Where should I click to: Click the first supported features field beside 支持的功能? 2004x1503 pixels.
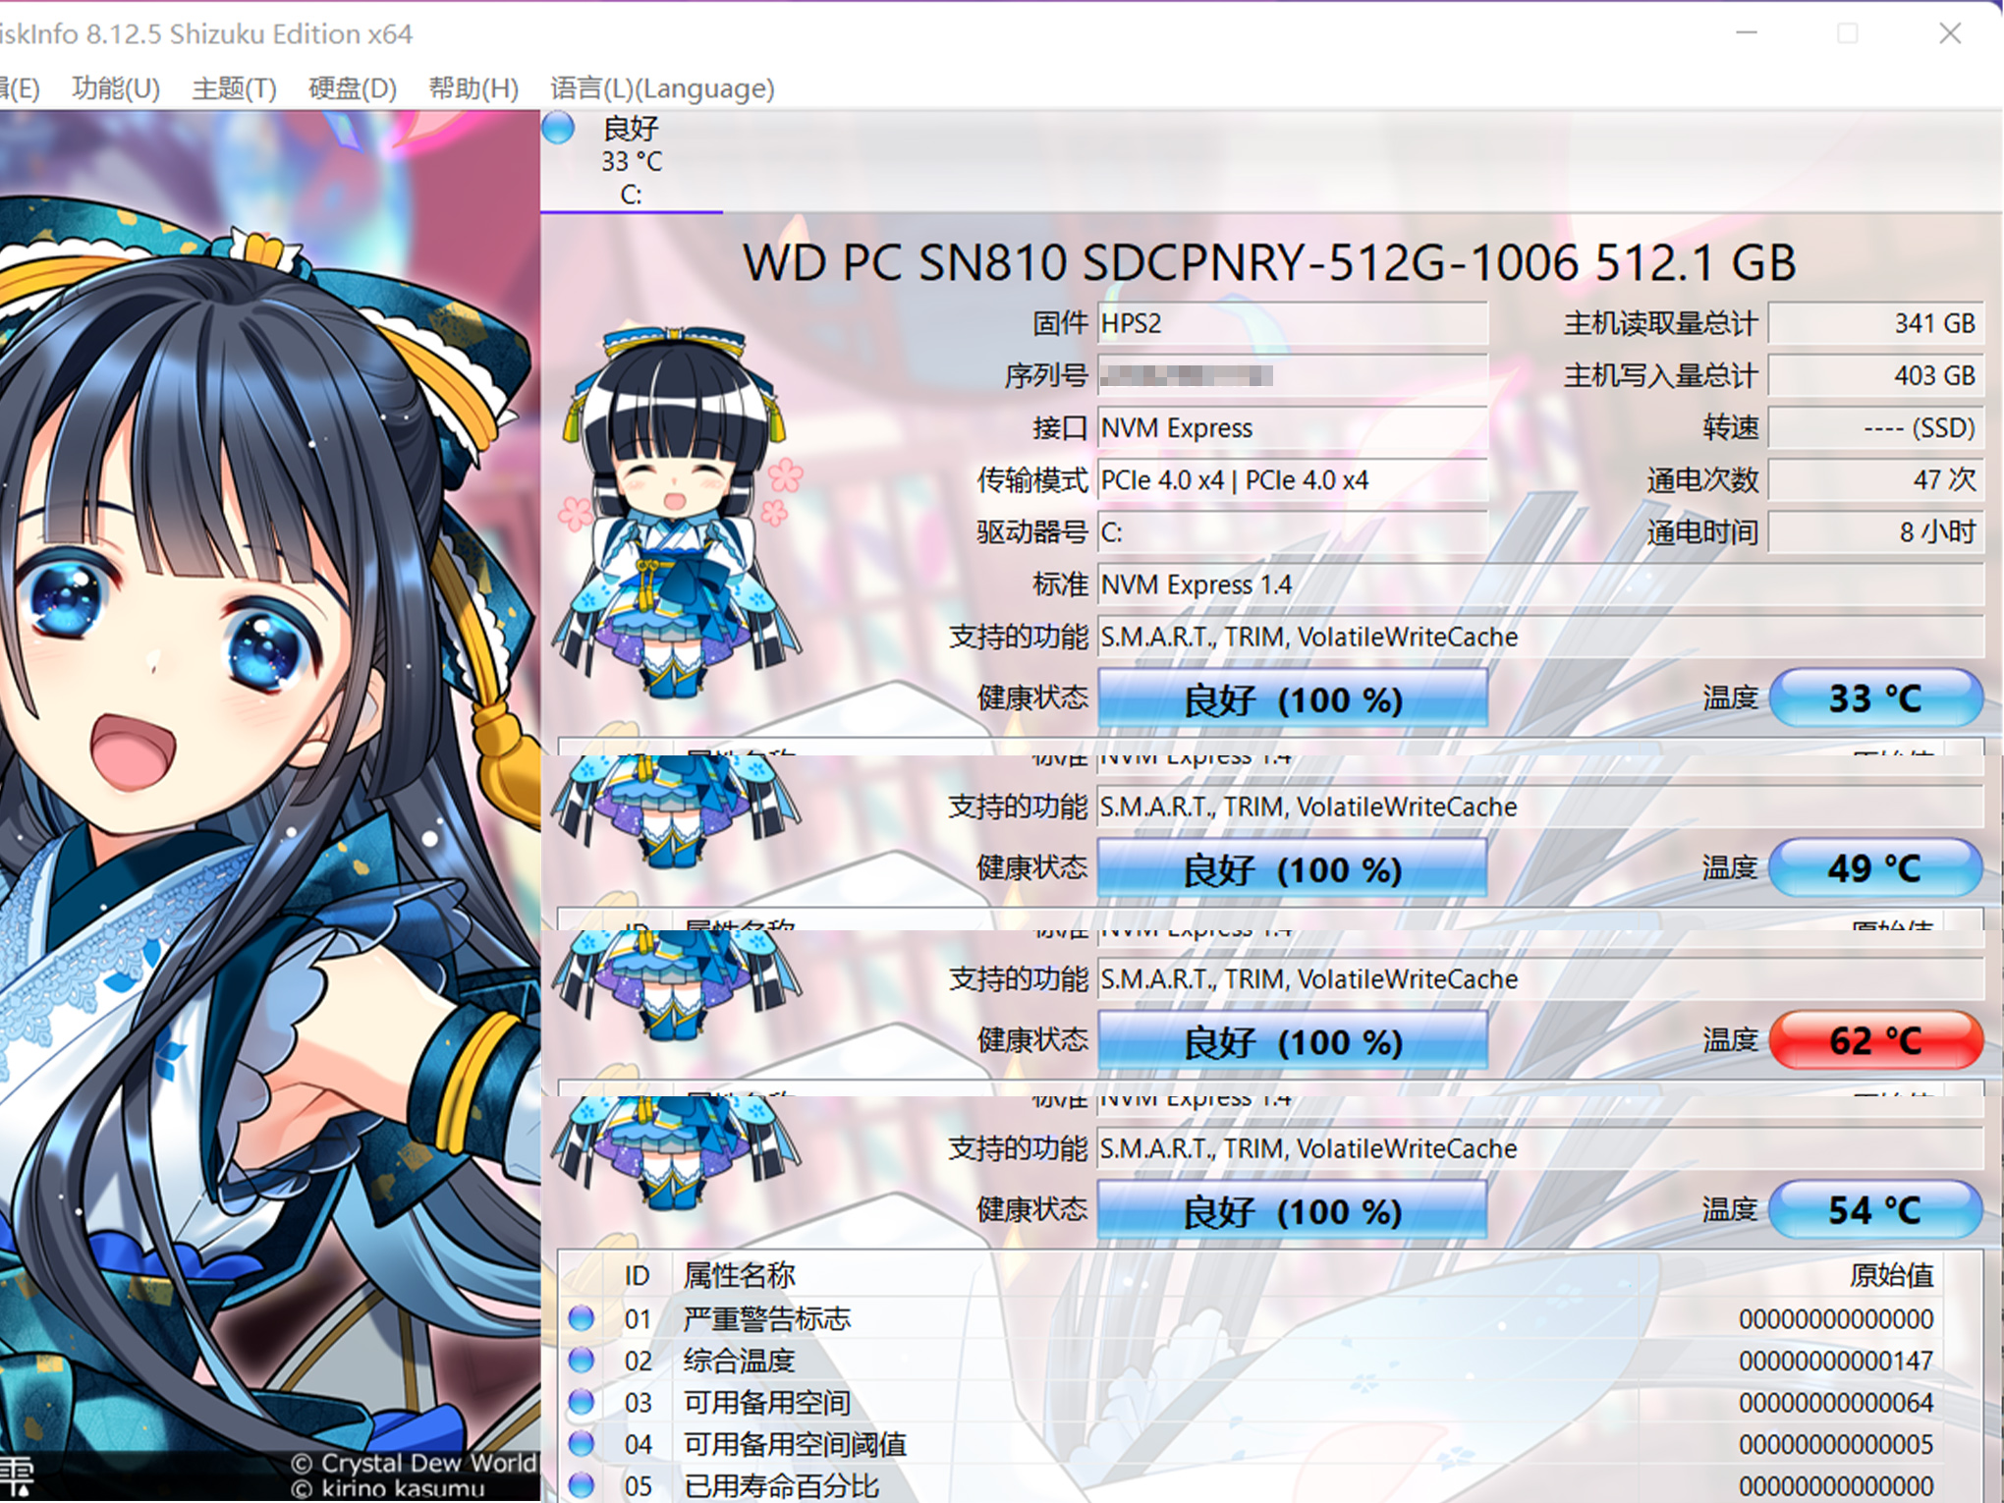[x=1540, y=637]
